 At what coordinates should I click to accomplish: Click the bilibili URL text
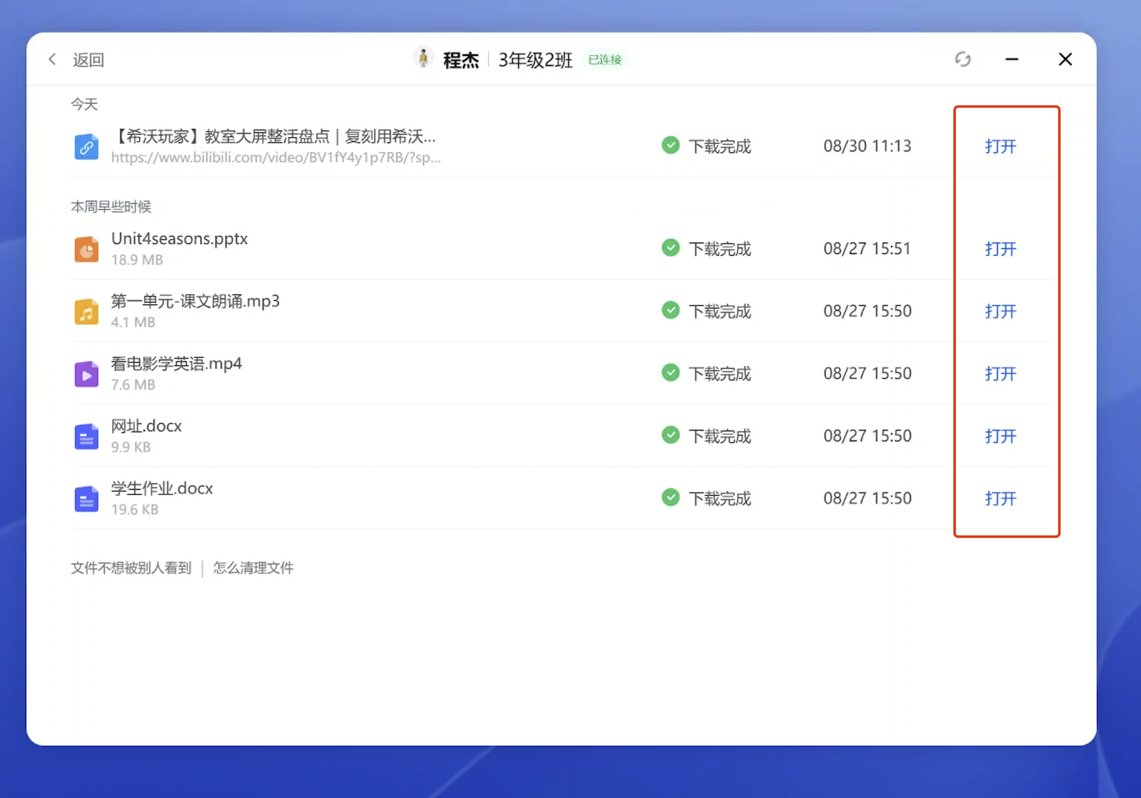coord(276,157)
